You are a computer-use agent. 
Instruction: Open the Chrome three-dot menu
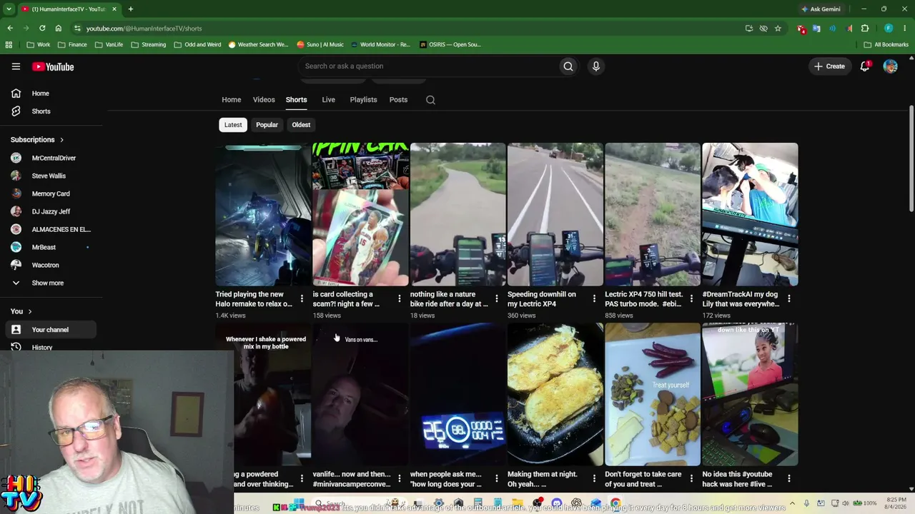pos(905,29)
